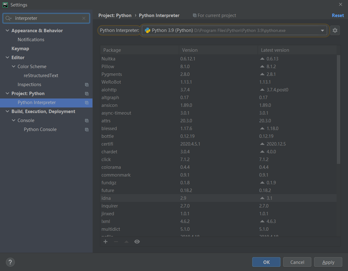Open the Python Interpreter dropdown
The image size is (348, 271).
click(322, 30)
